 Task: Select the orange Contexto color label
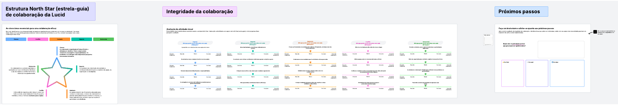[60, 39]
